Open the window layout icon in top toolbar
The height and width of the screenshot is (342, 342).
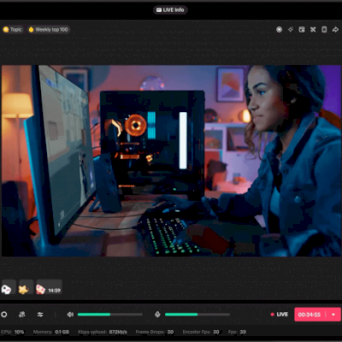coord(302,30)
